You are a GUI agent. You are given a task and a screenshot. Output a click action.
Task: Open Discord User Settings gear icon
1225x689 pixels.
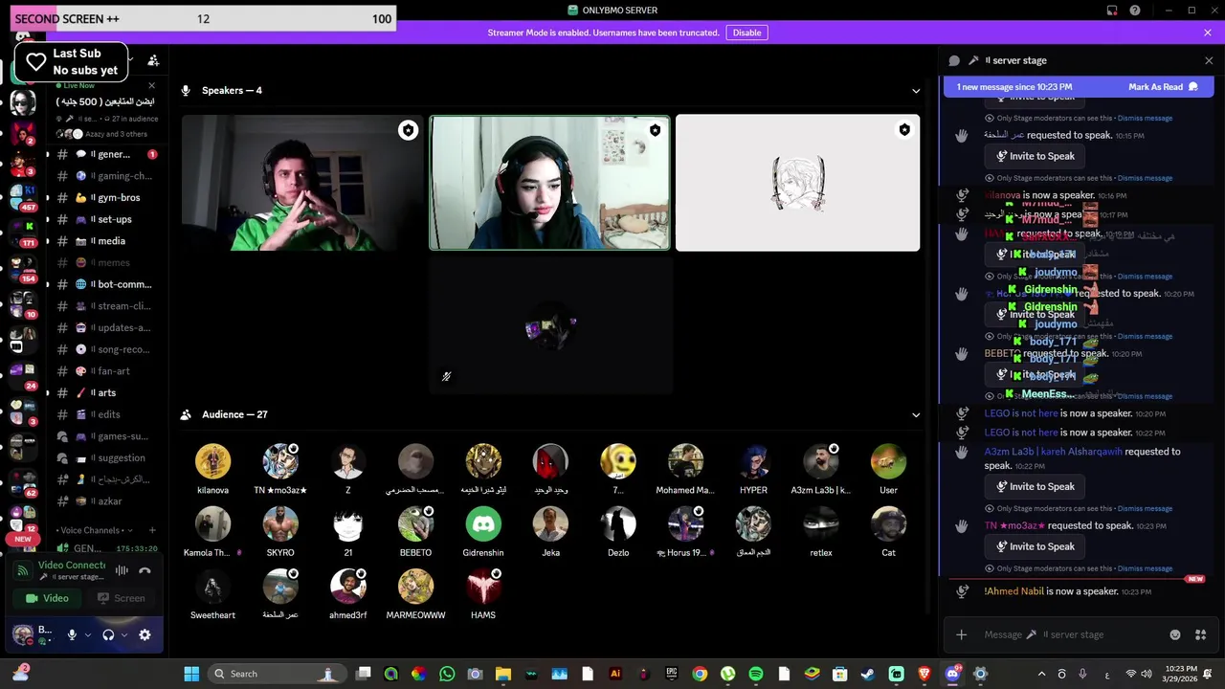[145, 634]
